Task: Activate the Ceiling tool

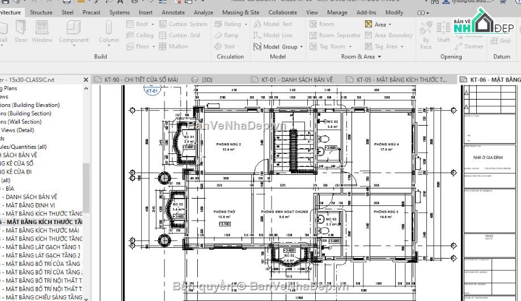Action: 140,35
